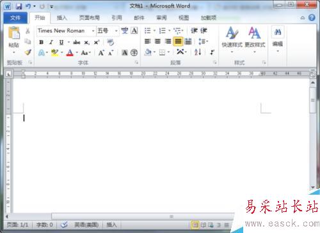Open 快速样式 Quick Styles gallery
The height and width of the screenshot is (233, 320).
click(232, 40)
